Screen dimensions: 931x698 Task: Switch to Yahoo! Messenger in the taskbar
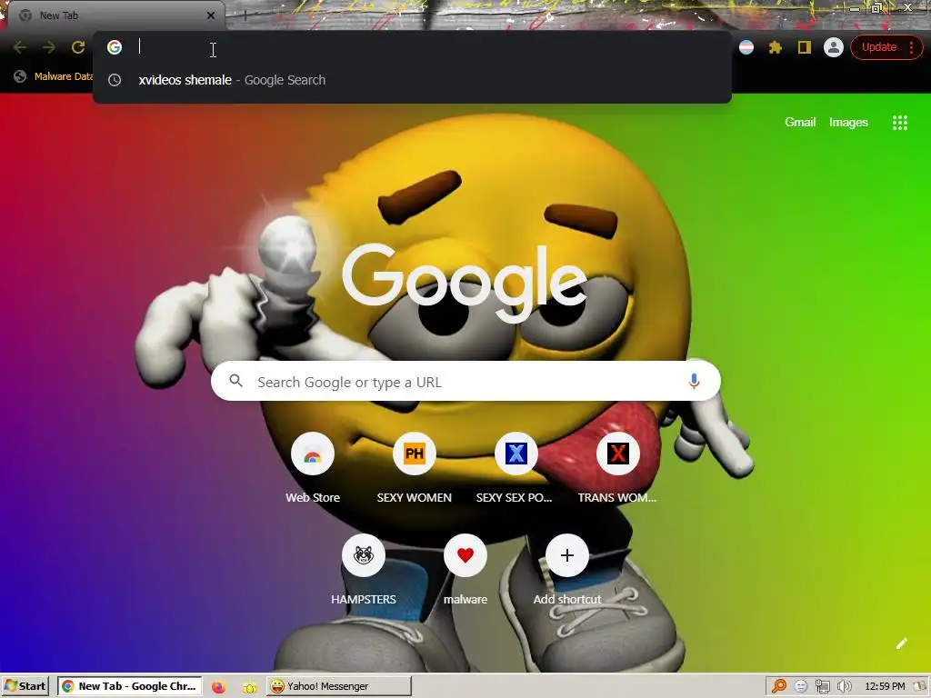(339, 686)
